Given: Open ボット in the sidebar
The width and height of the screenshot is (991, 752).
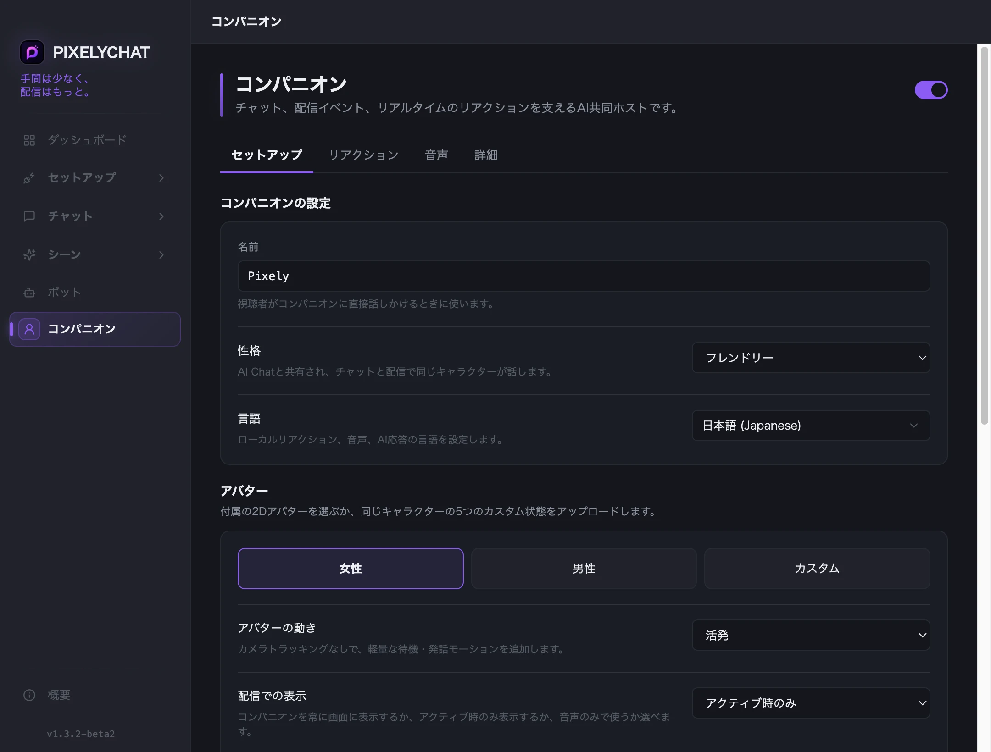Looking at the screenshot, I should 95,293.
